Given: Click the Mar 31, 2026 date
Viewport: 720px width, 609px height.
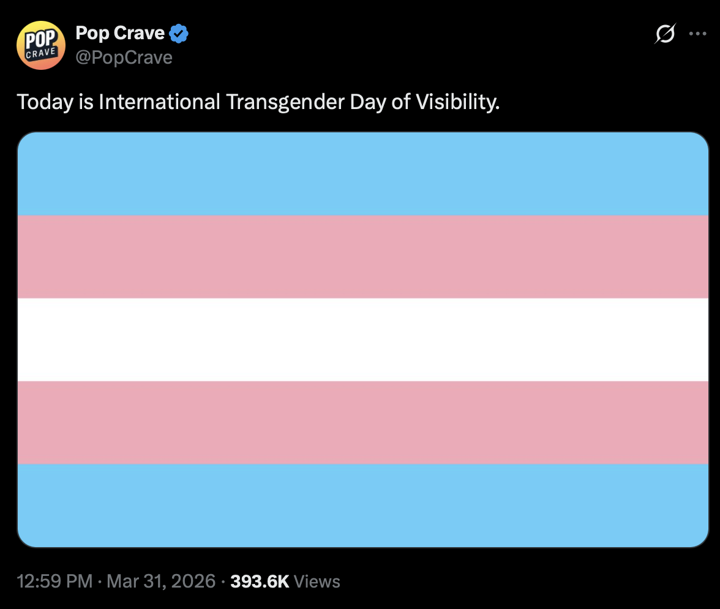Looking at the screenshot, I should click(161, 581).
